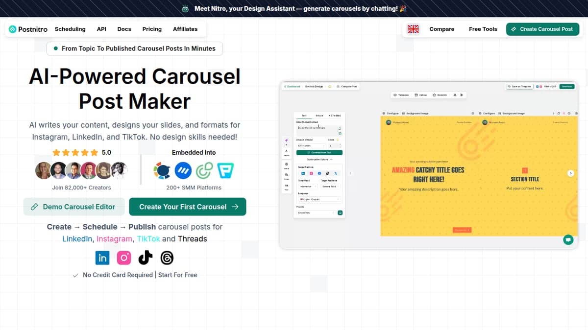Open the Colors tool in sidebar
This screenshot has width=588, height=330.
coord(287,176)
